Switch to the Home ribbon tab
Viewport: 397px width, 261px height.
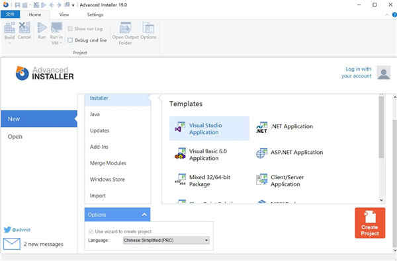[35, 15]
